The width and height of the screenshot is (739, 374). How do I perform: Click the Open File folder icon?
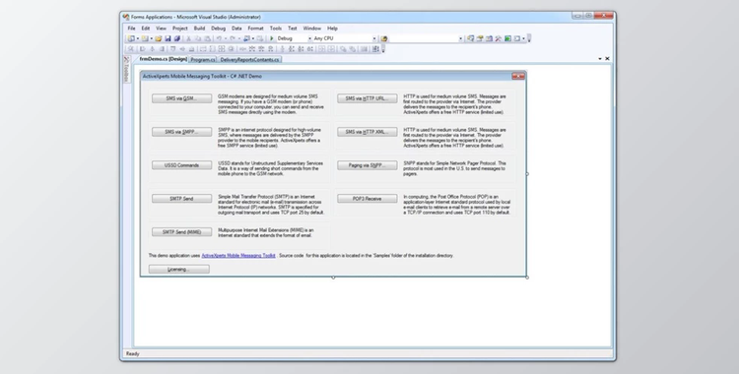159,38
